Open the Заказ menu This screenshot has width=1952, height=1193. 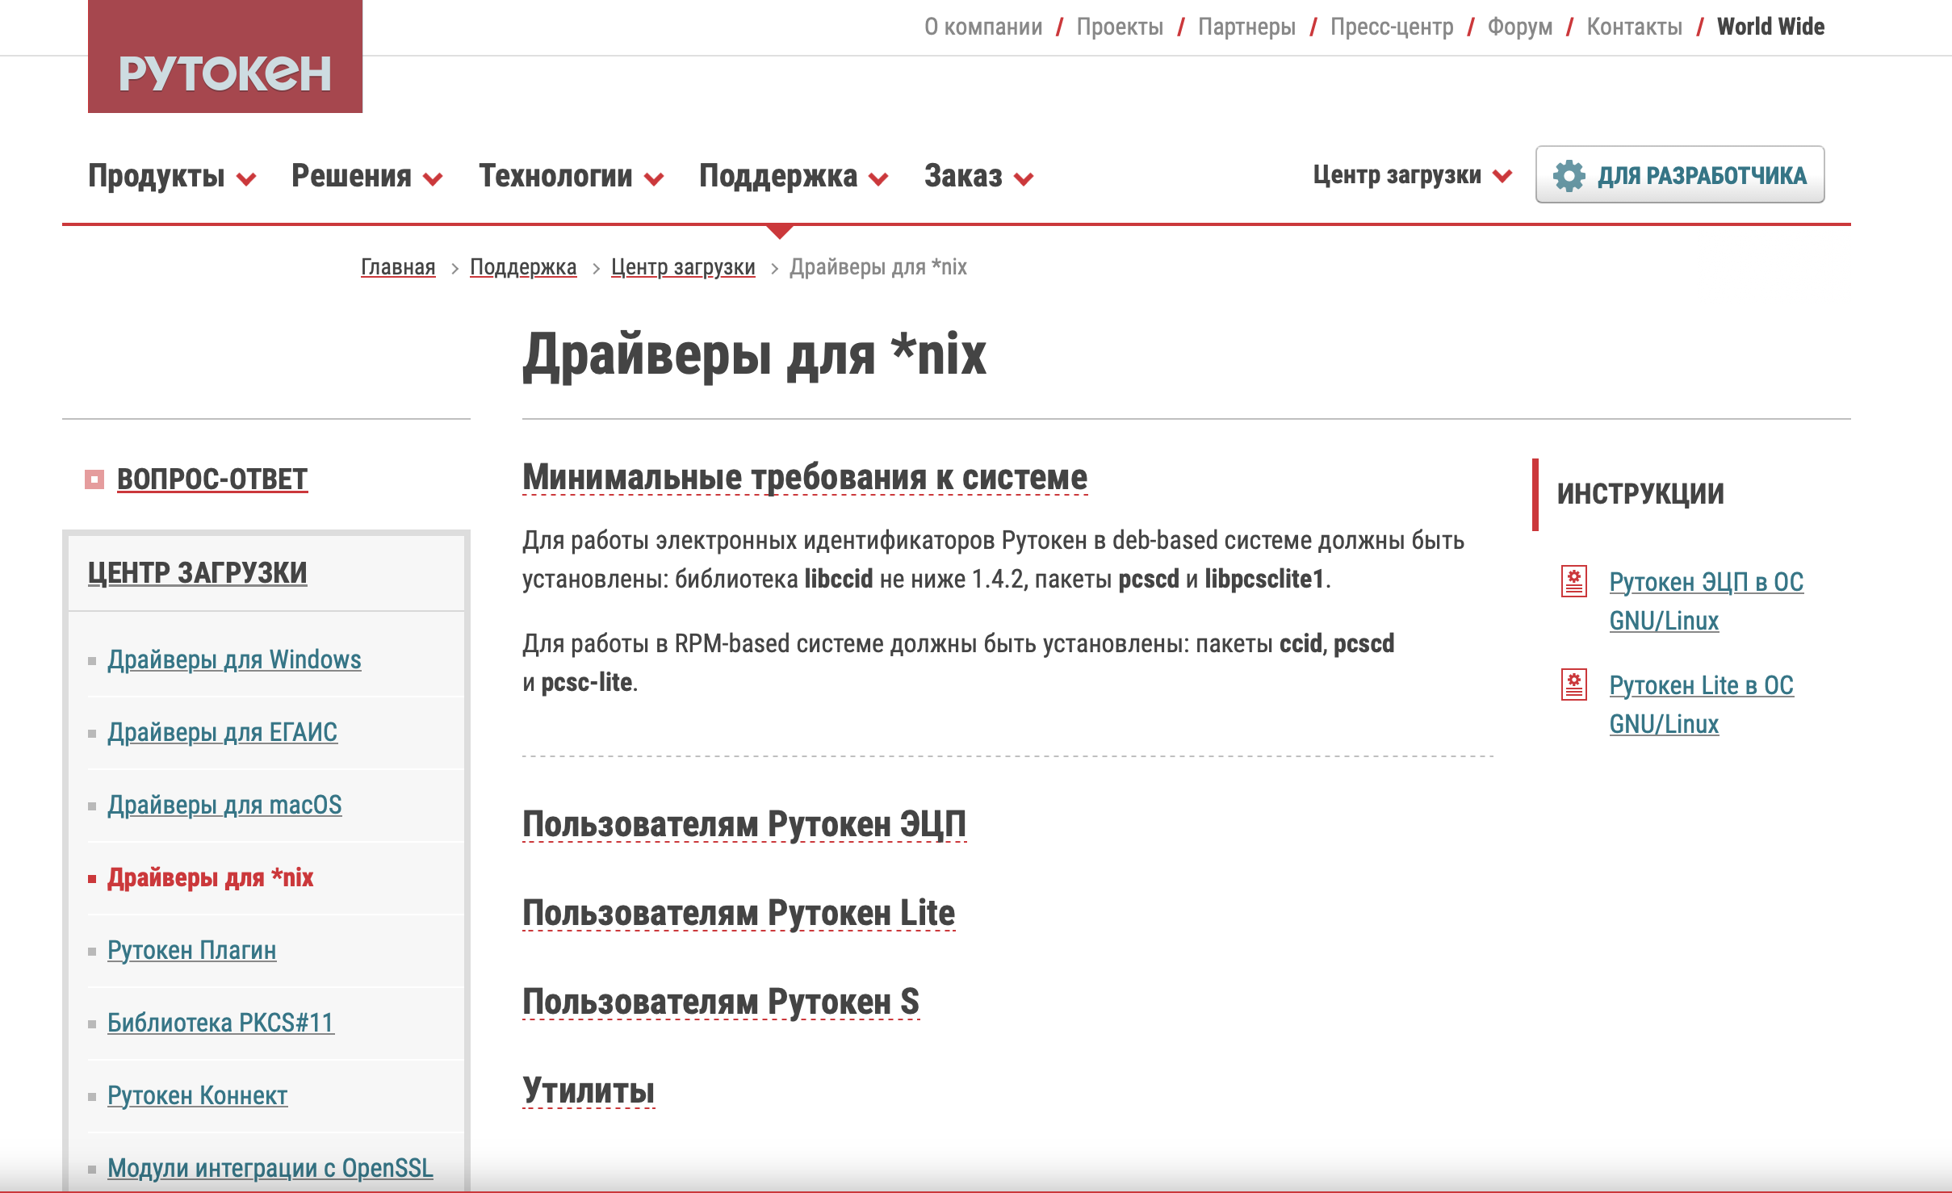(x=963, y=175)
